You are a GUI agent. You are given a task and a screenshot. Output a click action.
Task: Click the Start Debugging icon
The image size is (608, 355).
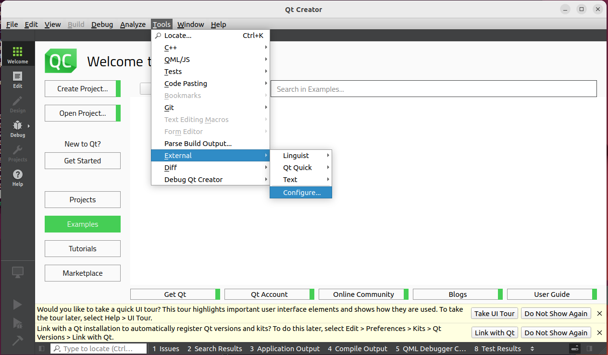point(17,322)
